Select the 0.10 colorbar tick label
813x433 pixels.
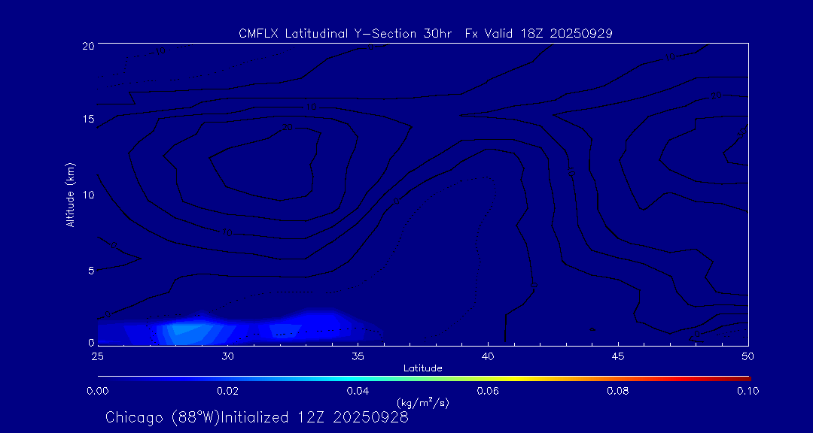coord(748,391)
